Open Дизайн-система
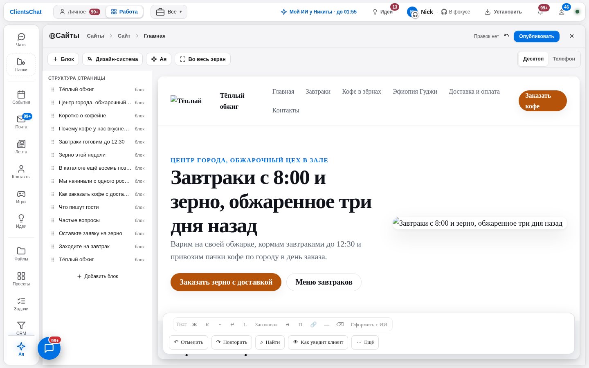589x368 pixels. pyautogui.click(x=112, y=59)
